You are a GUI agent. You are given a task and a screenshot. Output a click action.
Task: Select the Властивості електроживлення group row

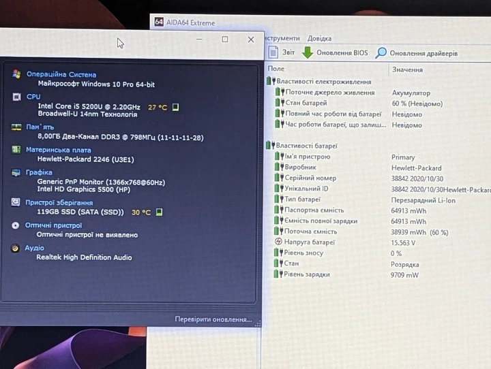pos(318,82)
